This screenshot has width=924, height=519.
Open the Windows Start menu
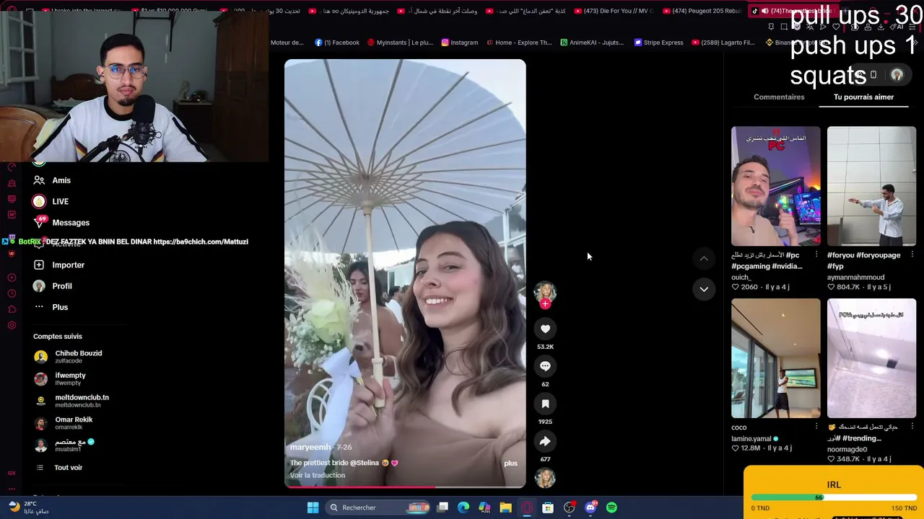pos(313,507)
